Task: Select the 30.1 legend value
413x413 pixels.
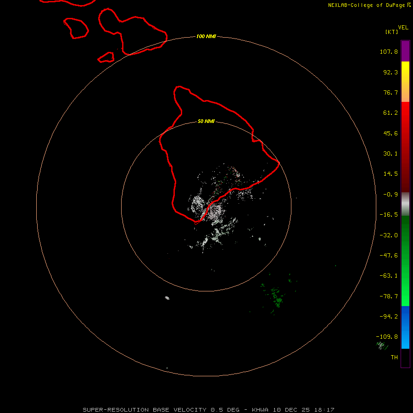Action: (391, 154)
